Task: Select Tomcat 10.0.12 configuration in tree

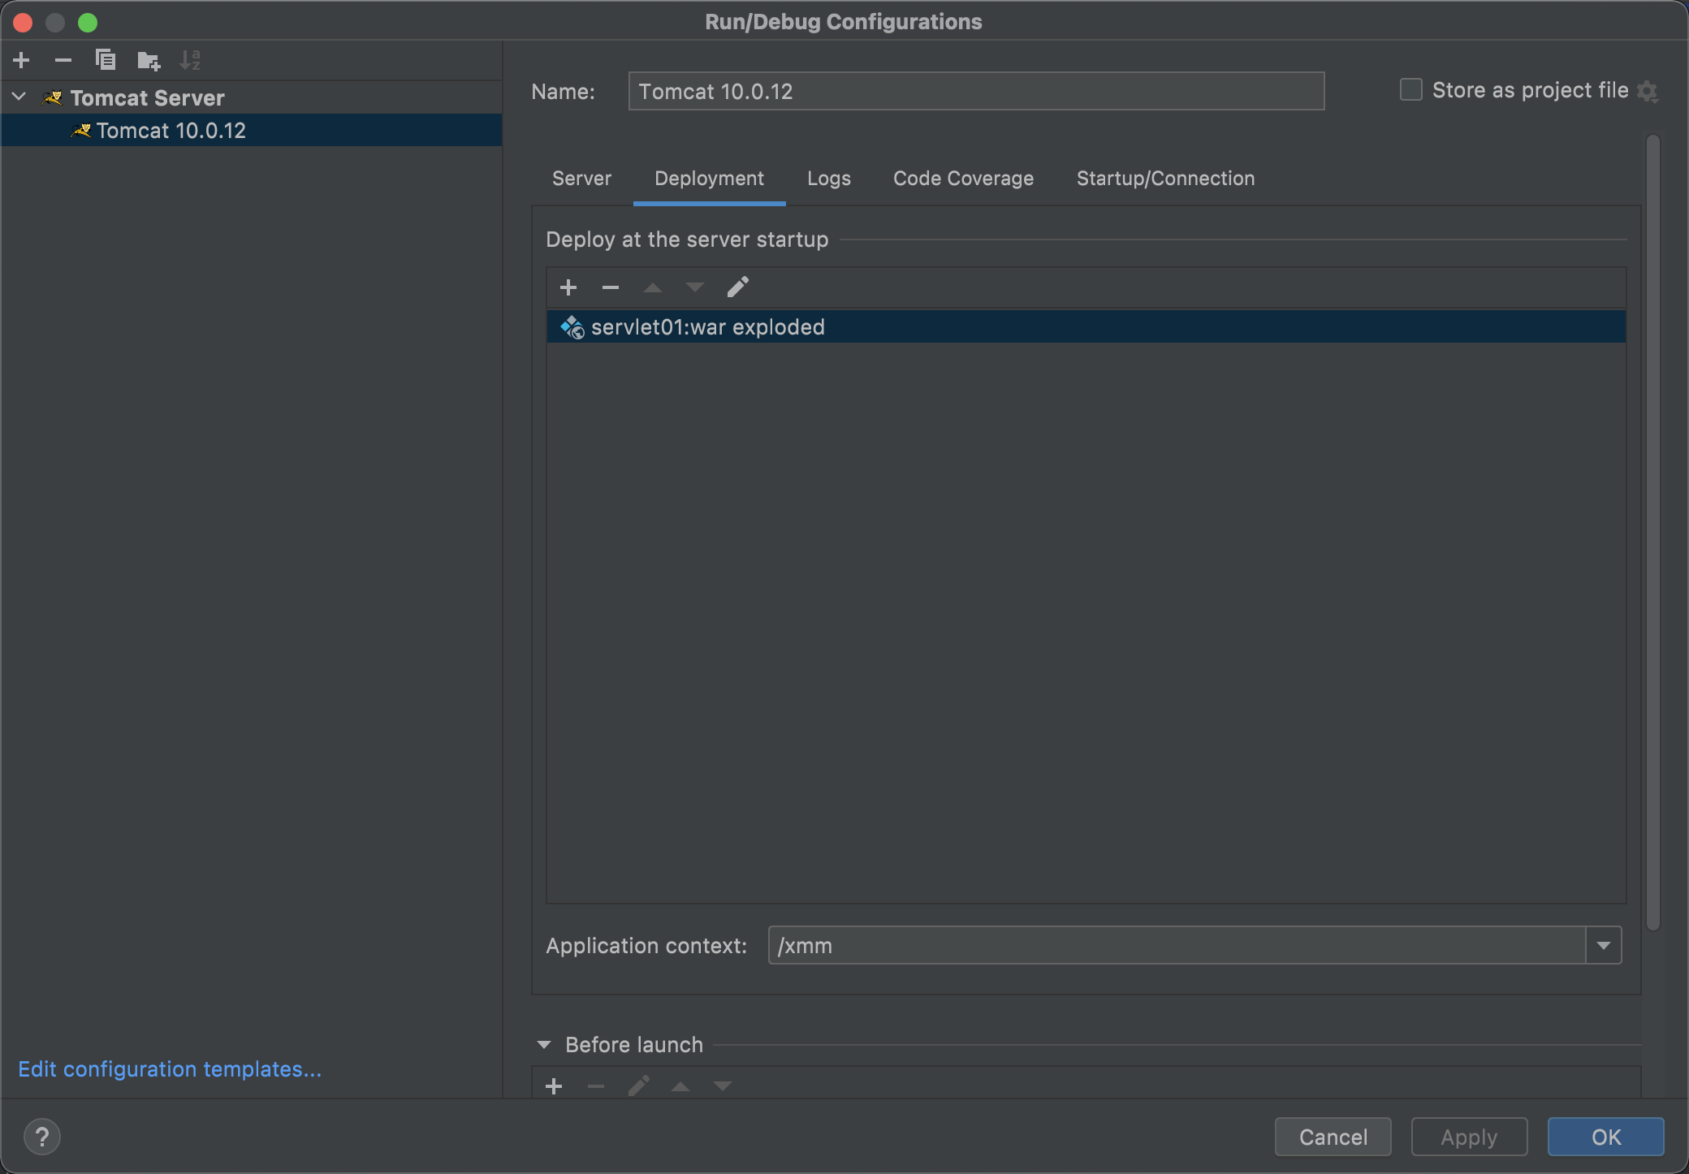Action: coord(252,131)
